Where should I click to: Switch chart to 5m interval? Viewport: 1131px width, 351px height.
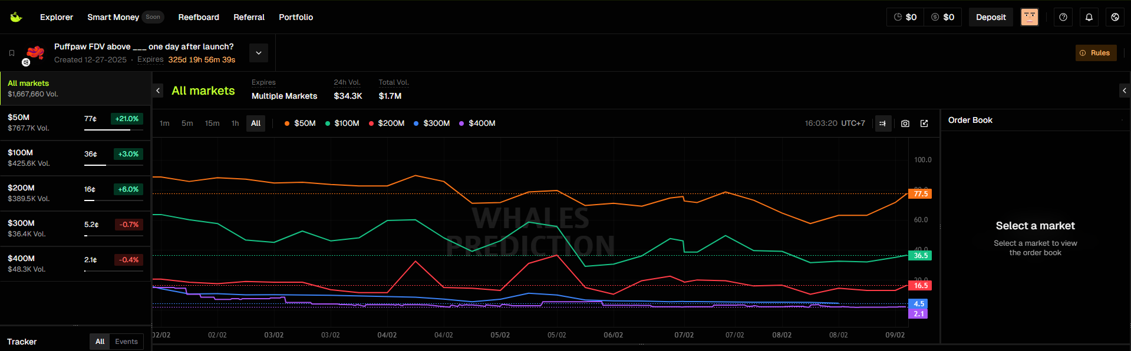[x=187, y=123]
